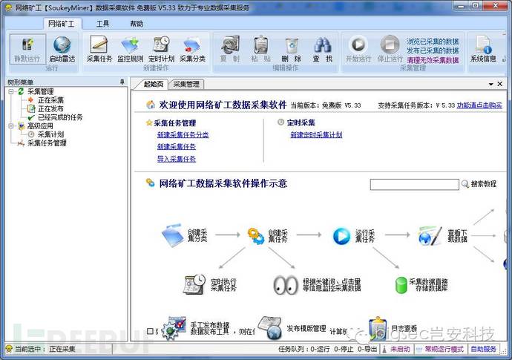
Task: Click the 删除 recycle bin icon
Action: [x=292, y=45]
